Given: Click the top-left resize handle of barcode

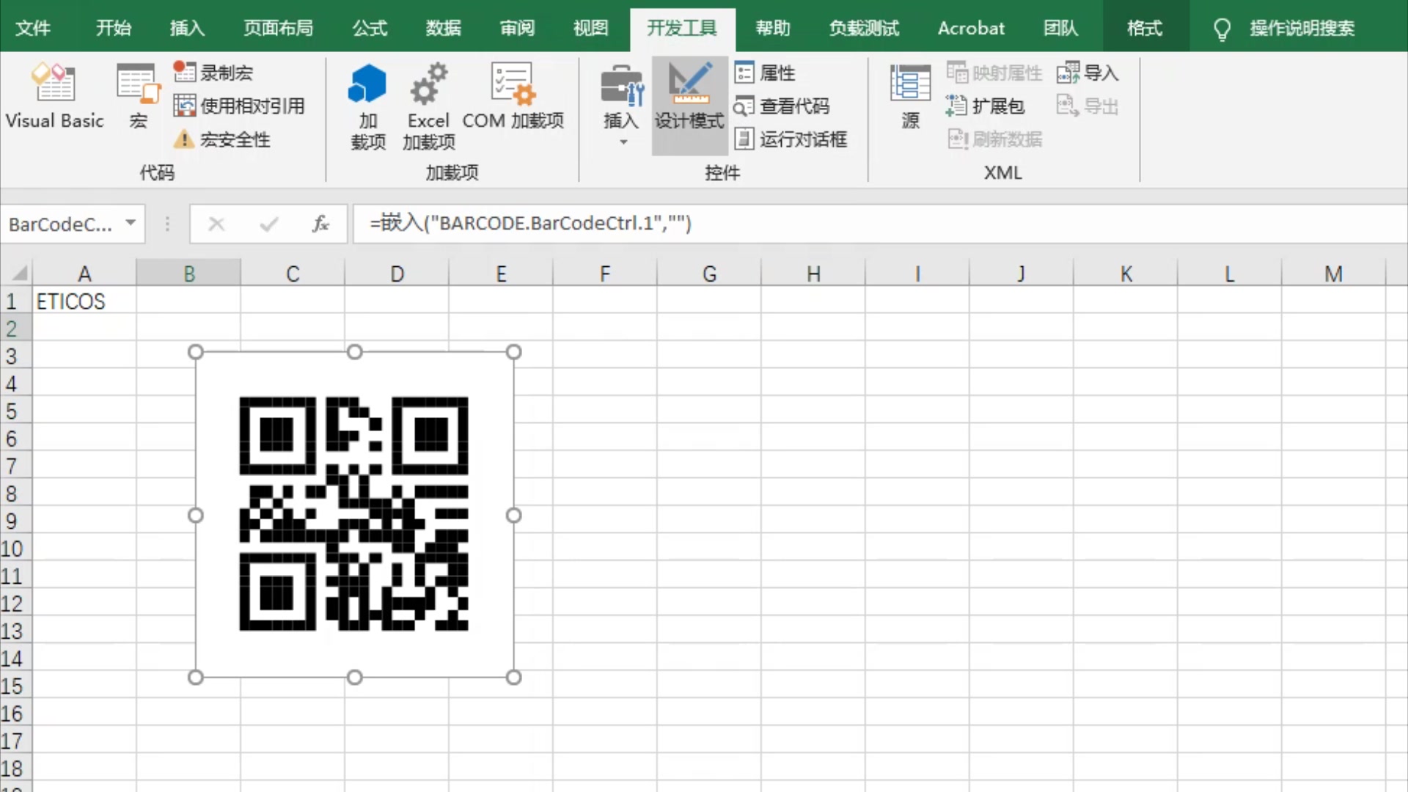Looking at the screenshot, I should pos(195,352).
